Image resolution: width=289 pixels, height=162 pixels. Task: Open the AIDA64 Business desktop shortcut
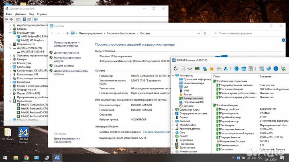pyautogui.click(x=24, y=135)
